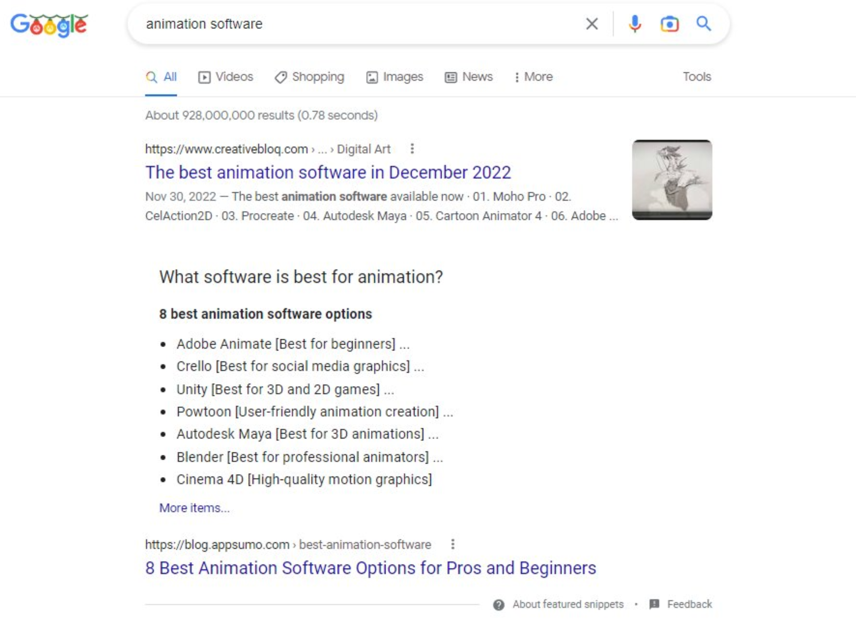Expand More items in the featured snippet
This screenshot has height=635, width=856.
194,508
